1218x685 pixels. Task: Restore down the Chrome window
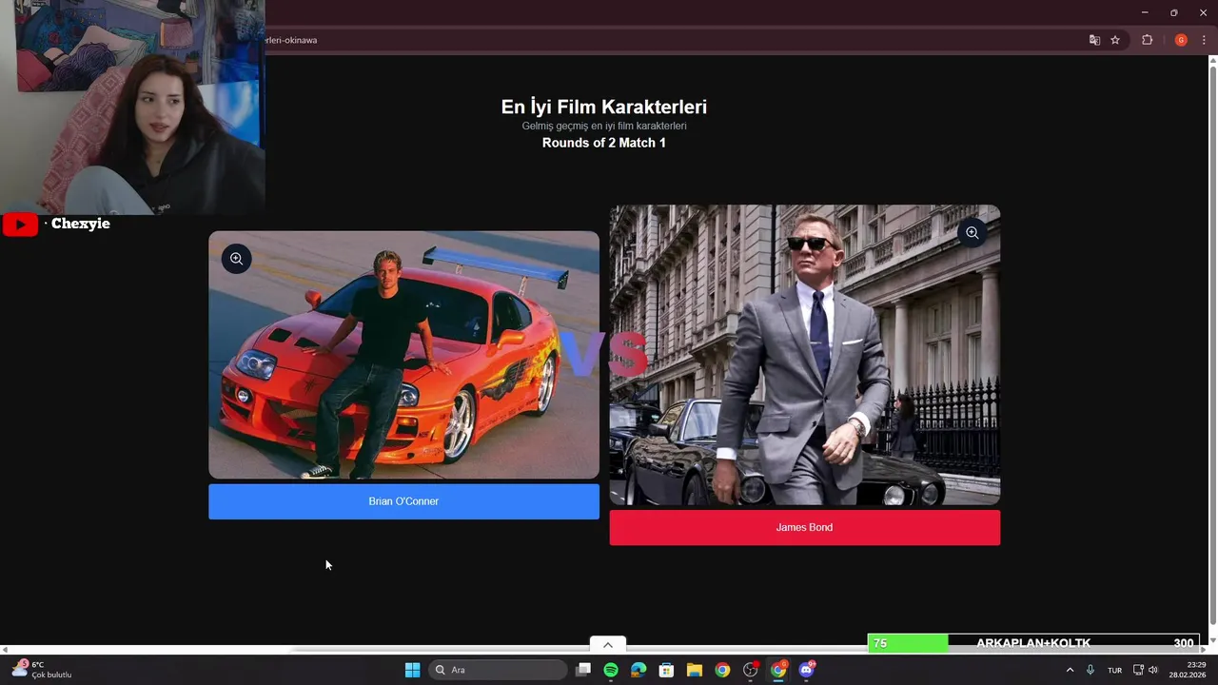click(x=1173, y=12)
